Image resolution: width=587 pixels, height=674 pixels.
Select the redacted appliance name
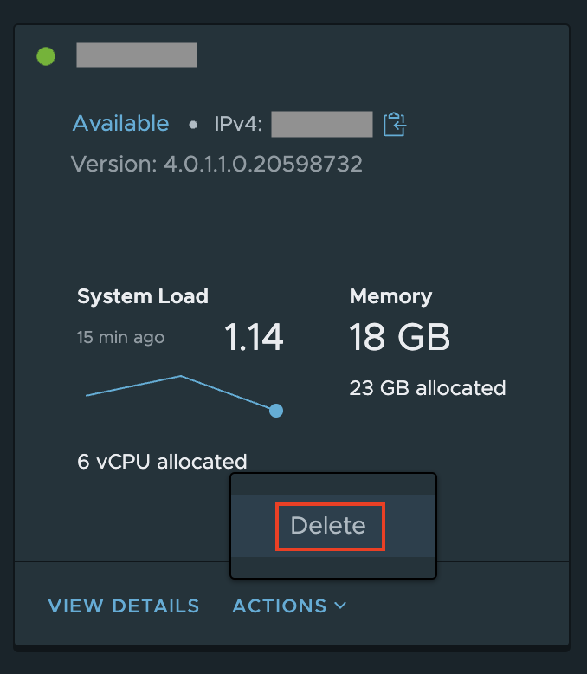pyautogui.click(x=137, y=55)
